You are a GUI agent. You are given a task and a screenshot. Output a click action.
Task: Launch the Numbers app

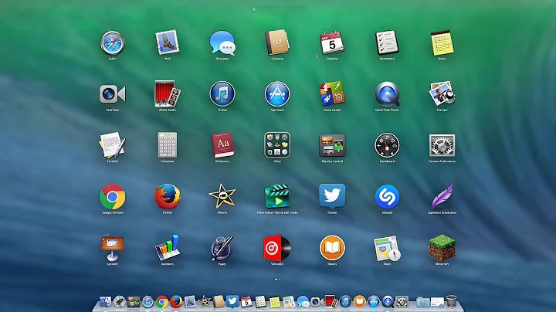point(168,248)
